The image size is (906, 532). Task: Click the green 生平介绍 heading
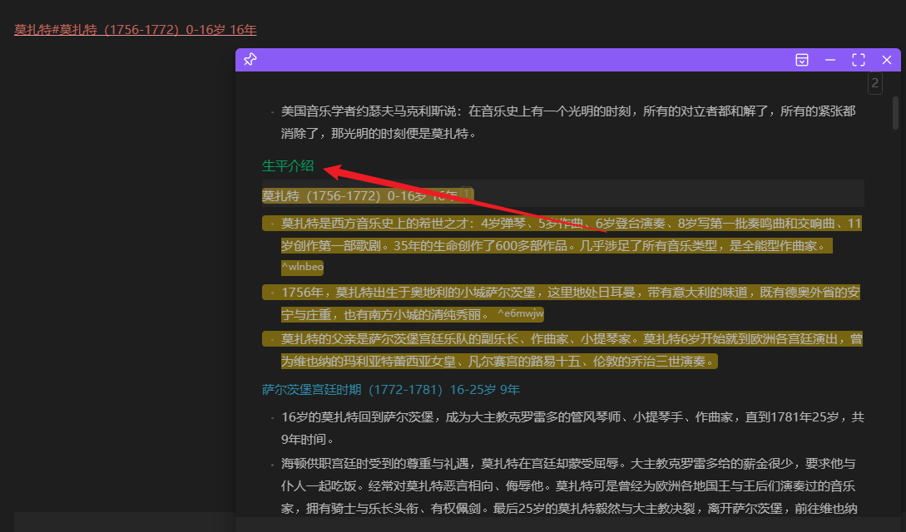pos(288,165)
